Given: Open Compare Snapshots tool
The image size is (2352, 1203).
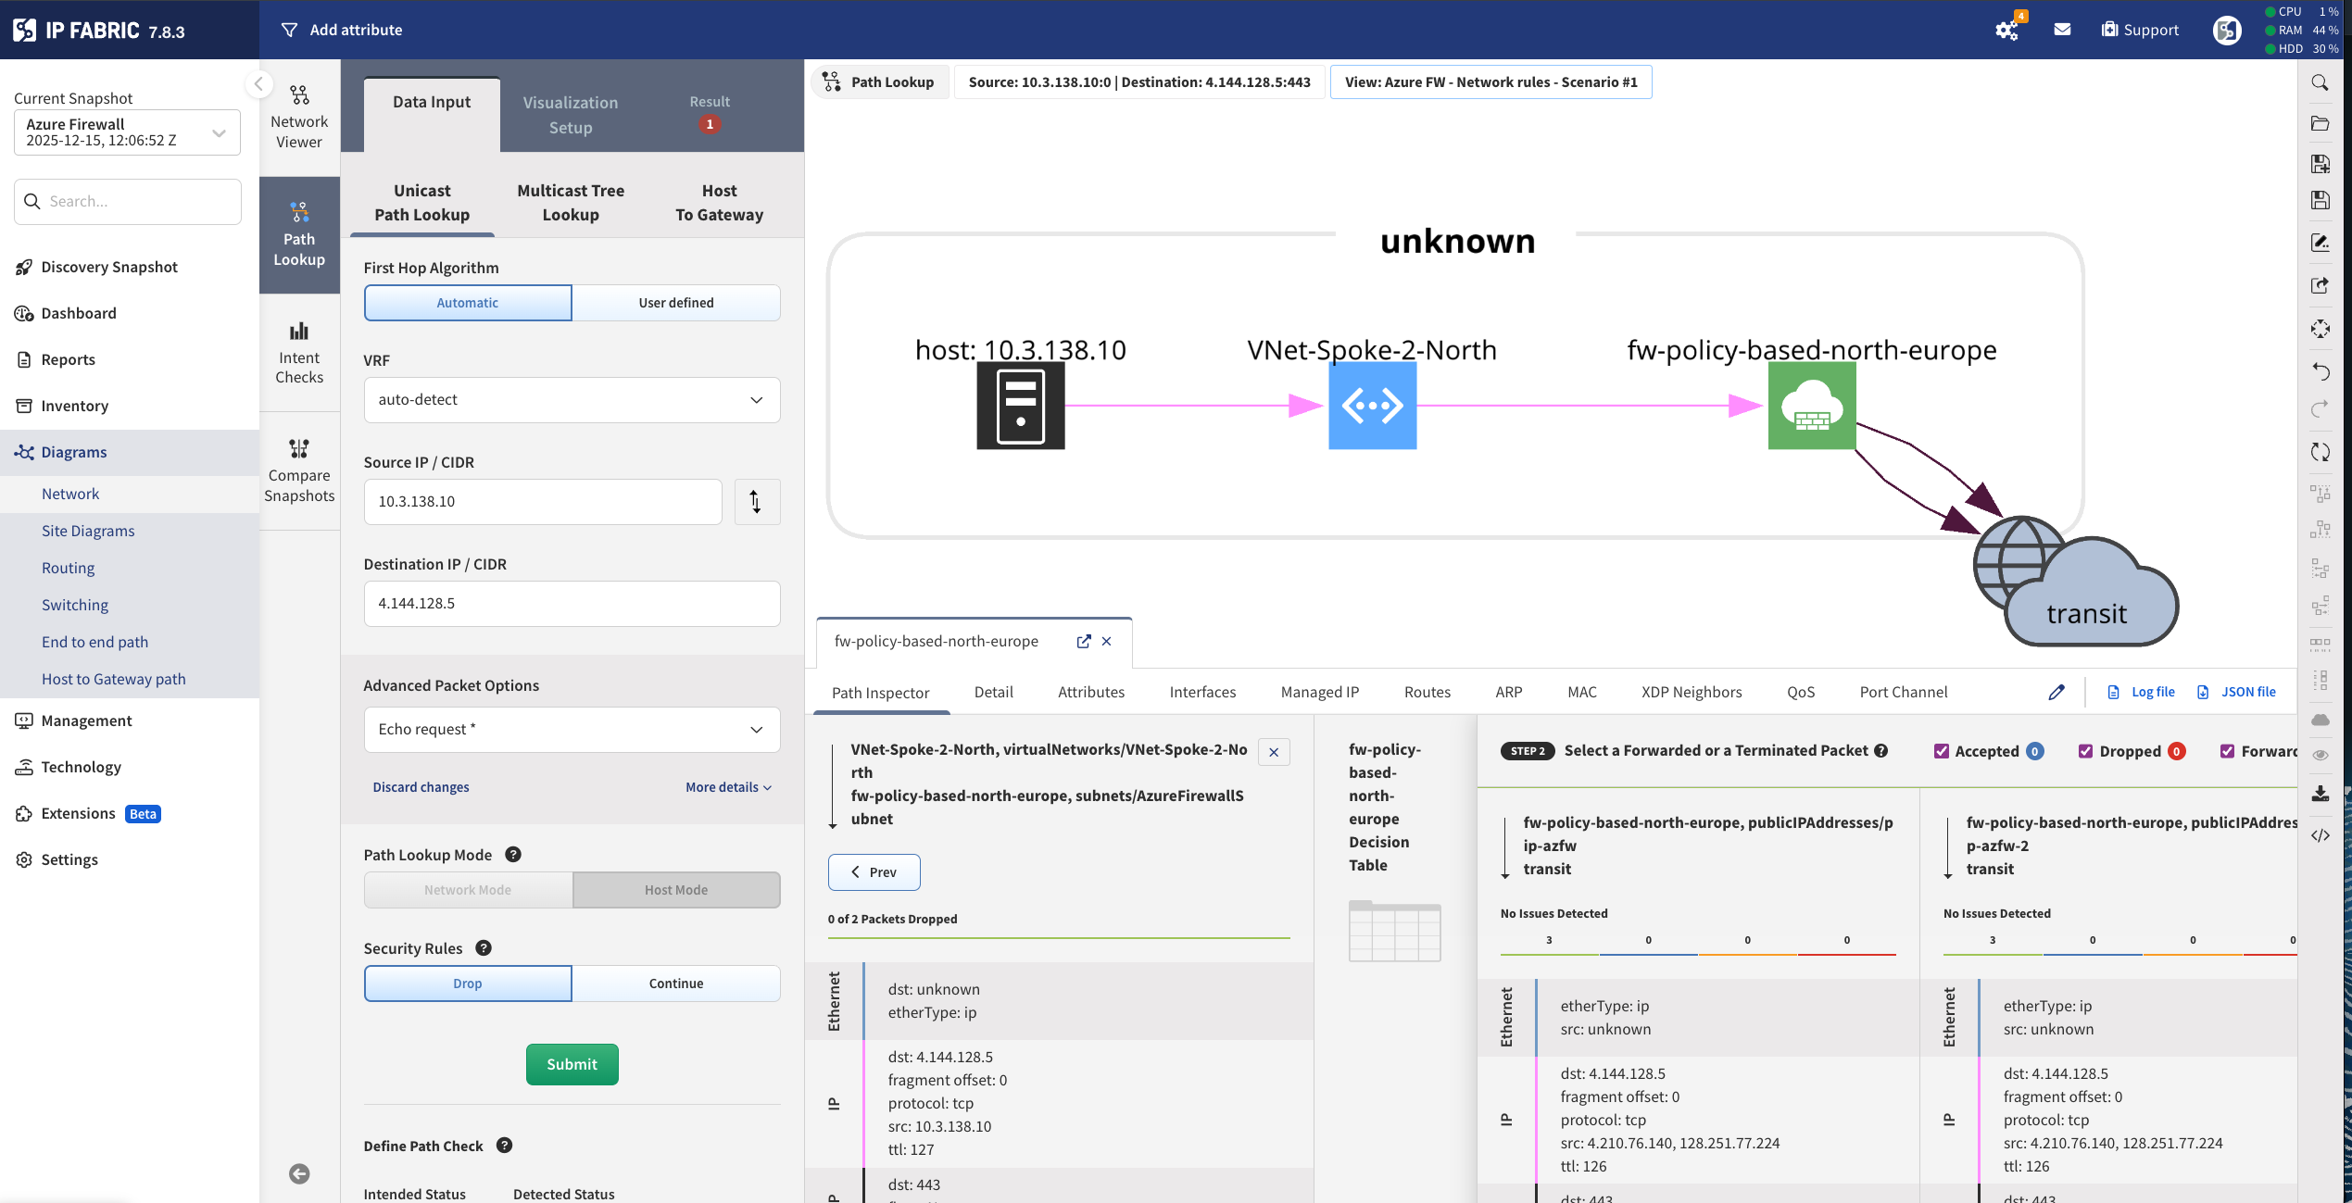Looking at the screenshot, I should (298, 469).
